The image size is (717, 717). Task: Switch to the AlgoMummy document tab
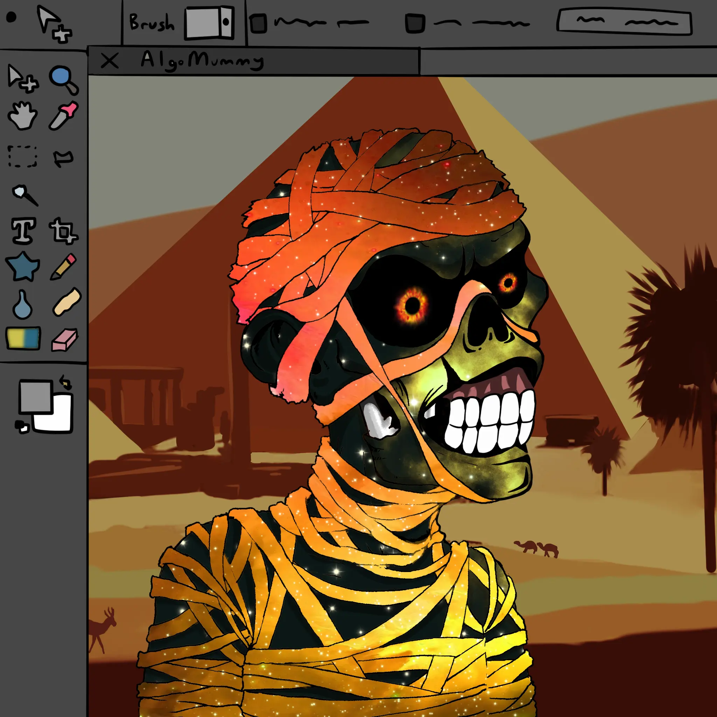(x=202, y=61)
